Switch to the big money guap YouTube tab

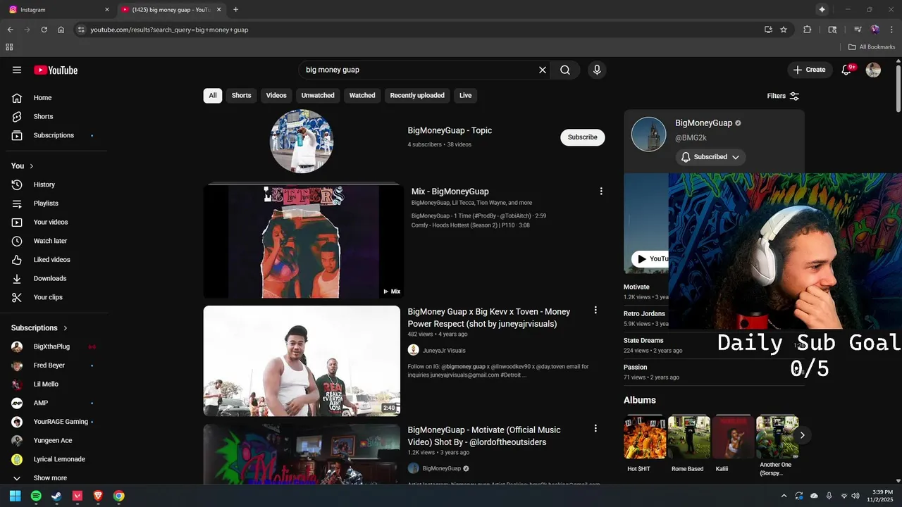click(x=170, y=10)
